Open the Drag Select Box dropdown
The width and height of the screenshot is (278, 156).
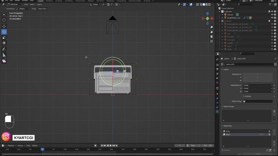(x=43, y=9)
